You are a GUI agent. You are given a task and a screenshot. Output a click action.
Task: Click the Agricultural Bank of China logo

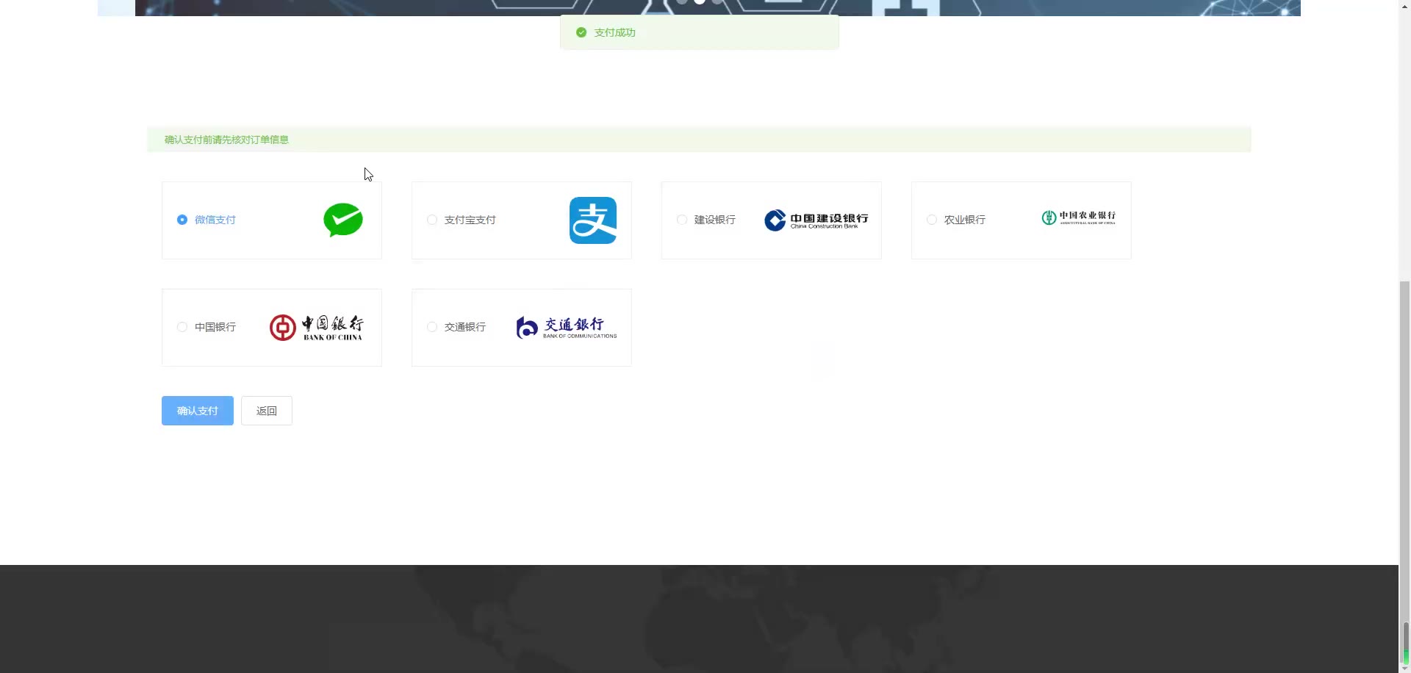[1079, 217]
